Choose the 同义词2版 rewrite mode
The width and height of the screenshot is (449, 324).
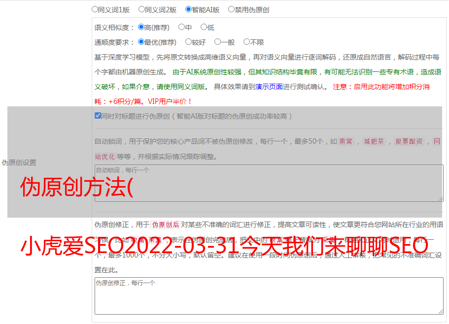pyautogui.click(x=142, y=9)
